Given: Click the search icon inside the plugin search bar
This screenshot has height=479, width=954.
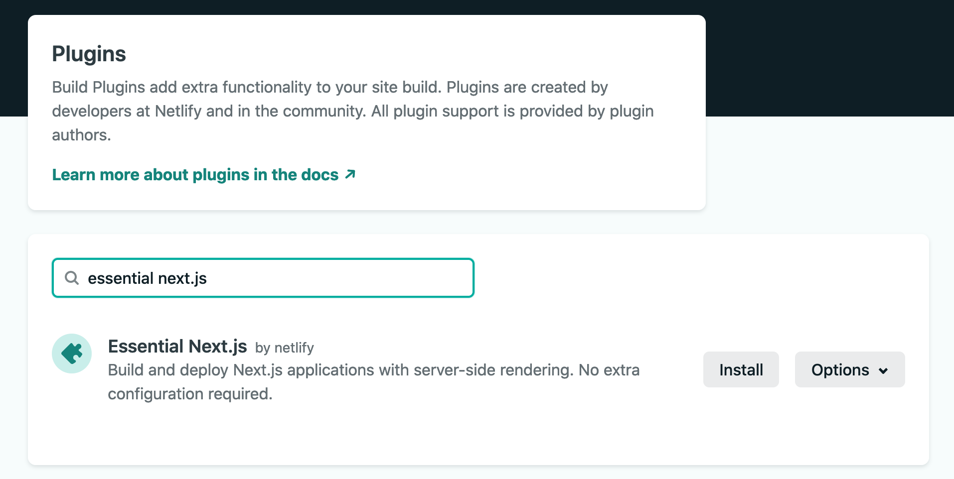Looking at the screenshot, I should [72, 278].
